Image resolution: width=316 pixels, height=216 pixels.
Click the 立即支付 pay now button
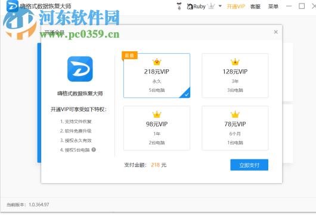coord(249,165)
